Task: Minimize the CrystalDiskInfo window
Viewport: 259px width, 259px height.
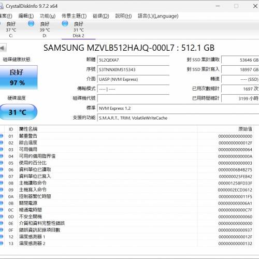Action: (218, 6)
